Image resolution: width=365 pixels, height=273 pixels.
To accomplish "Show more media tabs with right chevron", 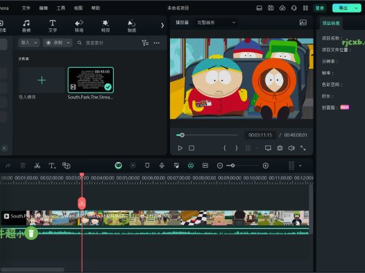I will click(x=162, y=26).
